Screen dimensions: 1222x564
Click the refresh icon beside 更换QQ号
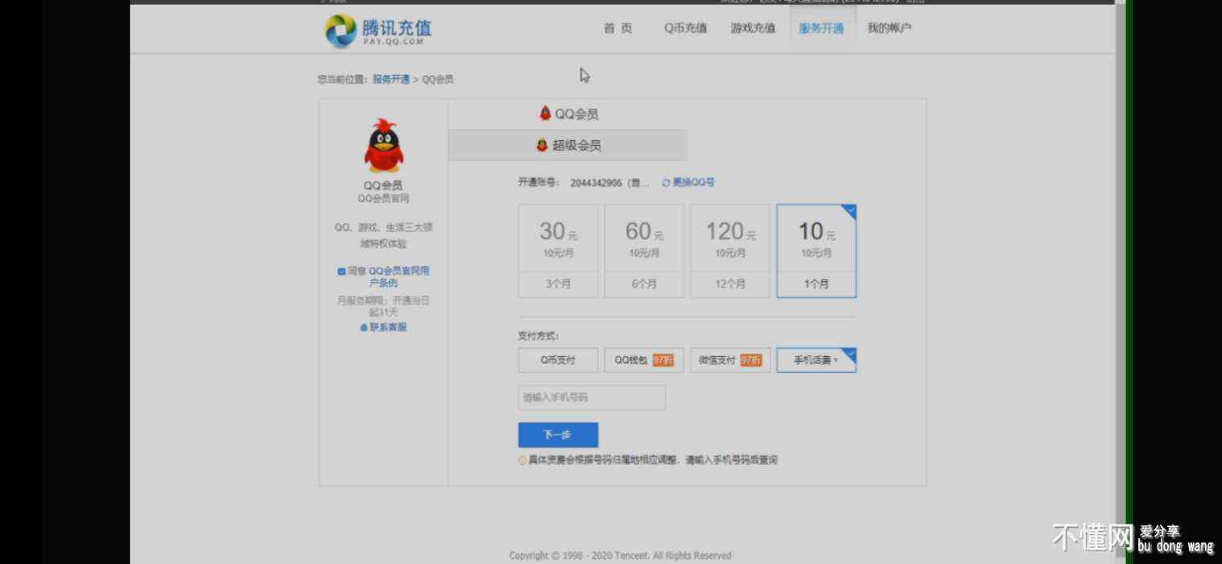(666, 183)
